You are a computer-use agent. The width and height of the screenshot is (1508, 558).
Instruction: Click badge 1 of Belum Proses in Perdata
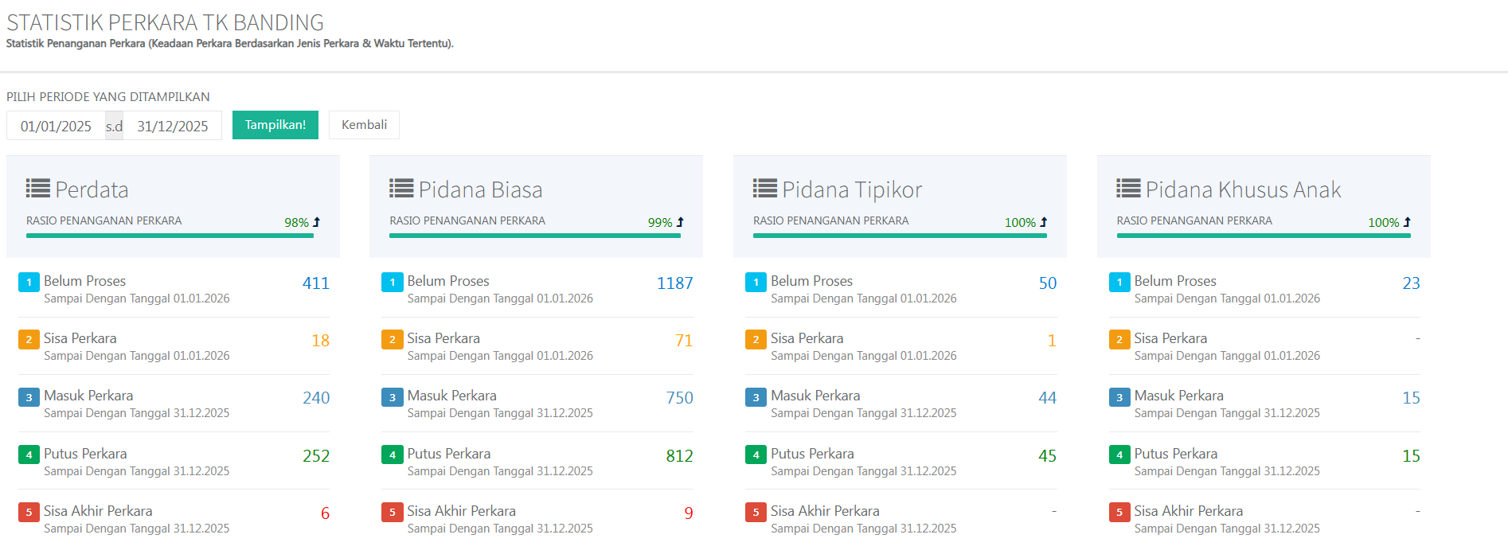click(x=29, y=282)
